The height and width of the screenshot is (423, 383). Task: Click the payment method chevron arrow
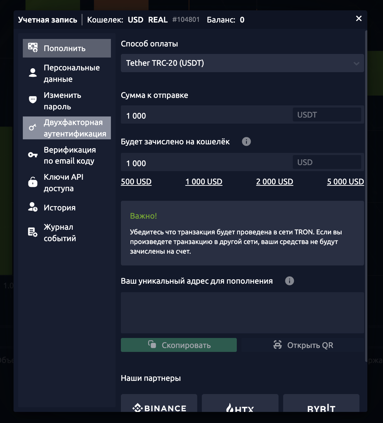point(356,64)
